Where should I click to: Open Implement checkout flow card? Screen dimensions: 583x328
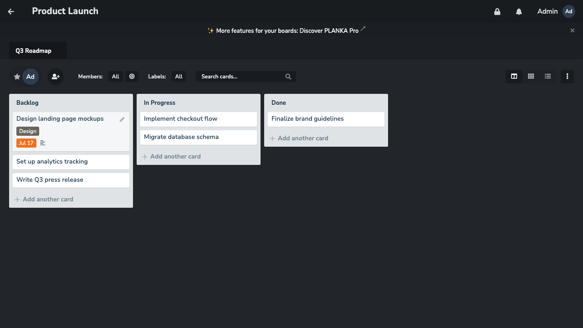coord(199,119)
